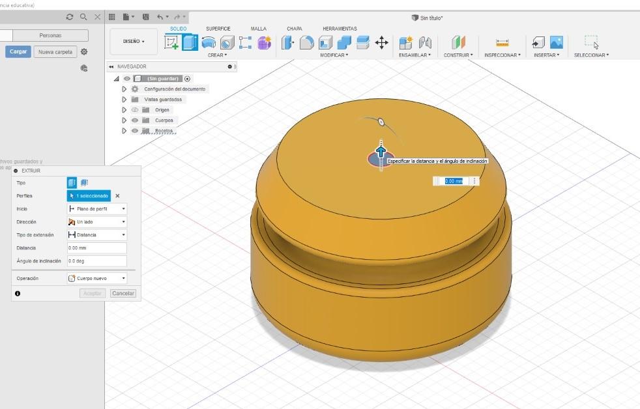
Task: Select solid Extrude type
Action: 72,183
